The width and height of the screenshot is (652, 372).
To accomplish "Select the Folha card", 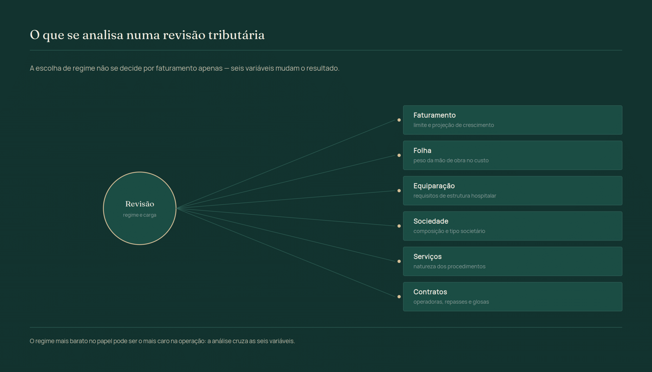I will (x=512, y=155).
